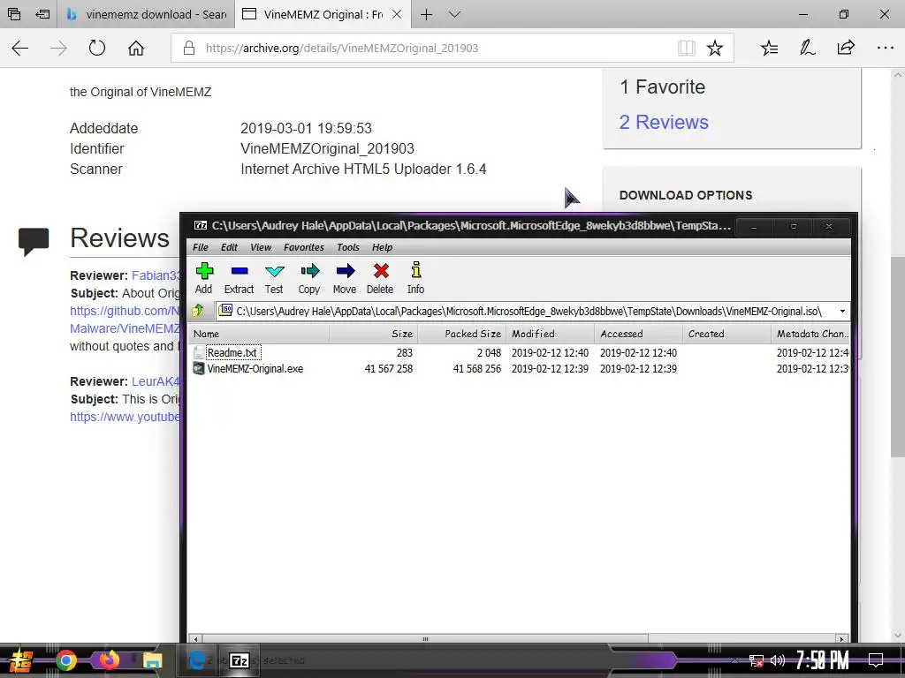The width and height of the screenshot is (905, 678).
Task: Open the volume tray icon
Action: point(778,660)
